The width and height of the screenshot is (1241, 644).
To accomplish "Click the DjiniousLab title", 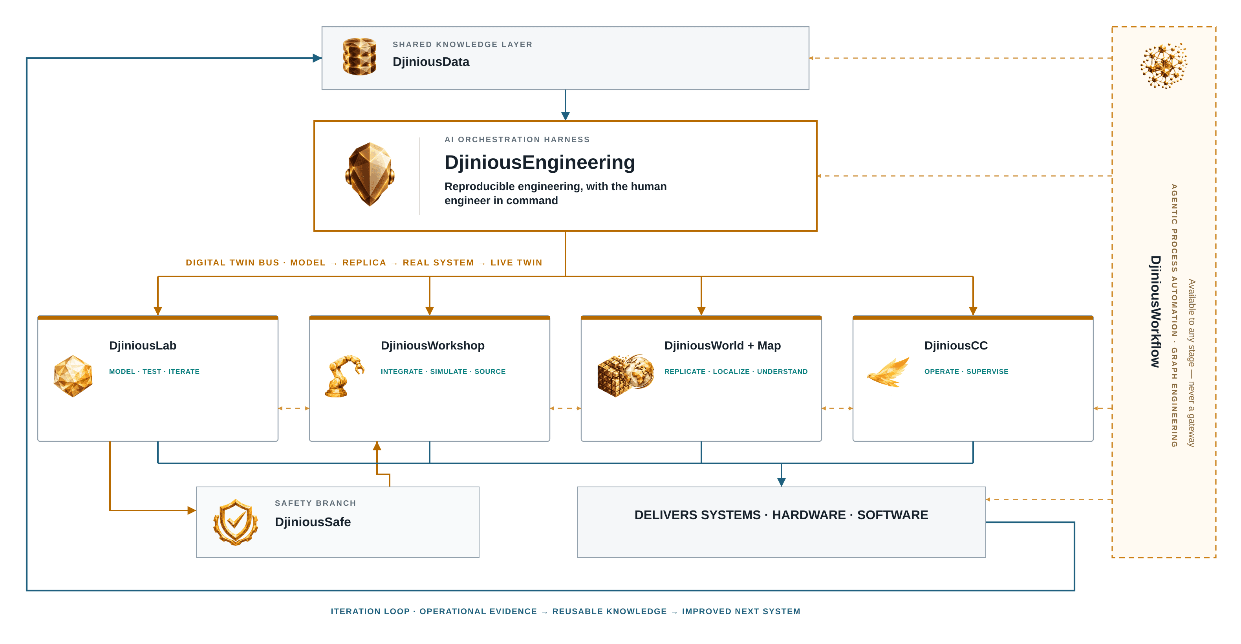I will (x=143, y=346).
